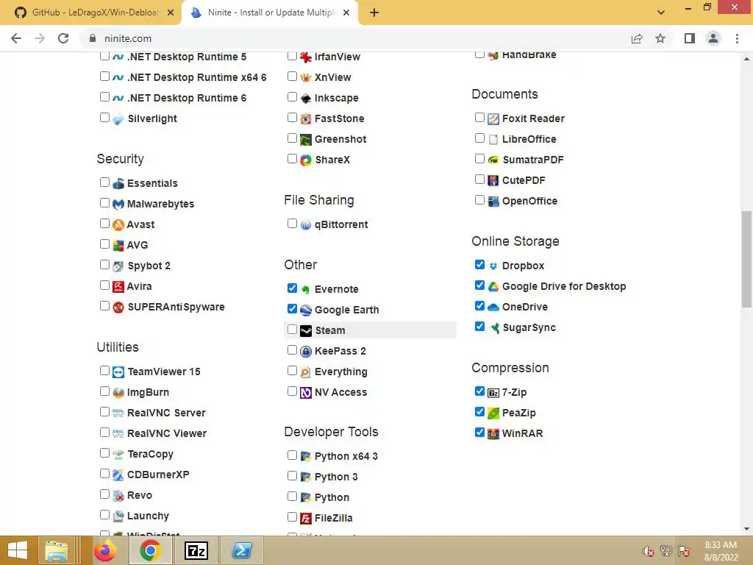The height and width of the screenshot is (565, 753).
Task: Click the page vertical scrollbar thumb
Action: point(746,258)
